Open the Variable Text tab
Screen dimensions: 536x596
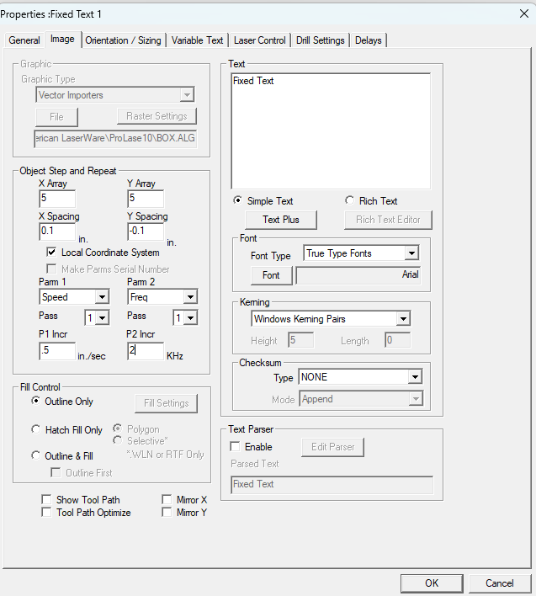(x=197, y=40)
